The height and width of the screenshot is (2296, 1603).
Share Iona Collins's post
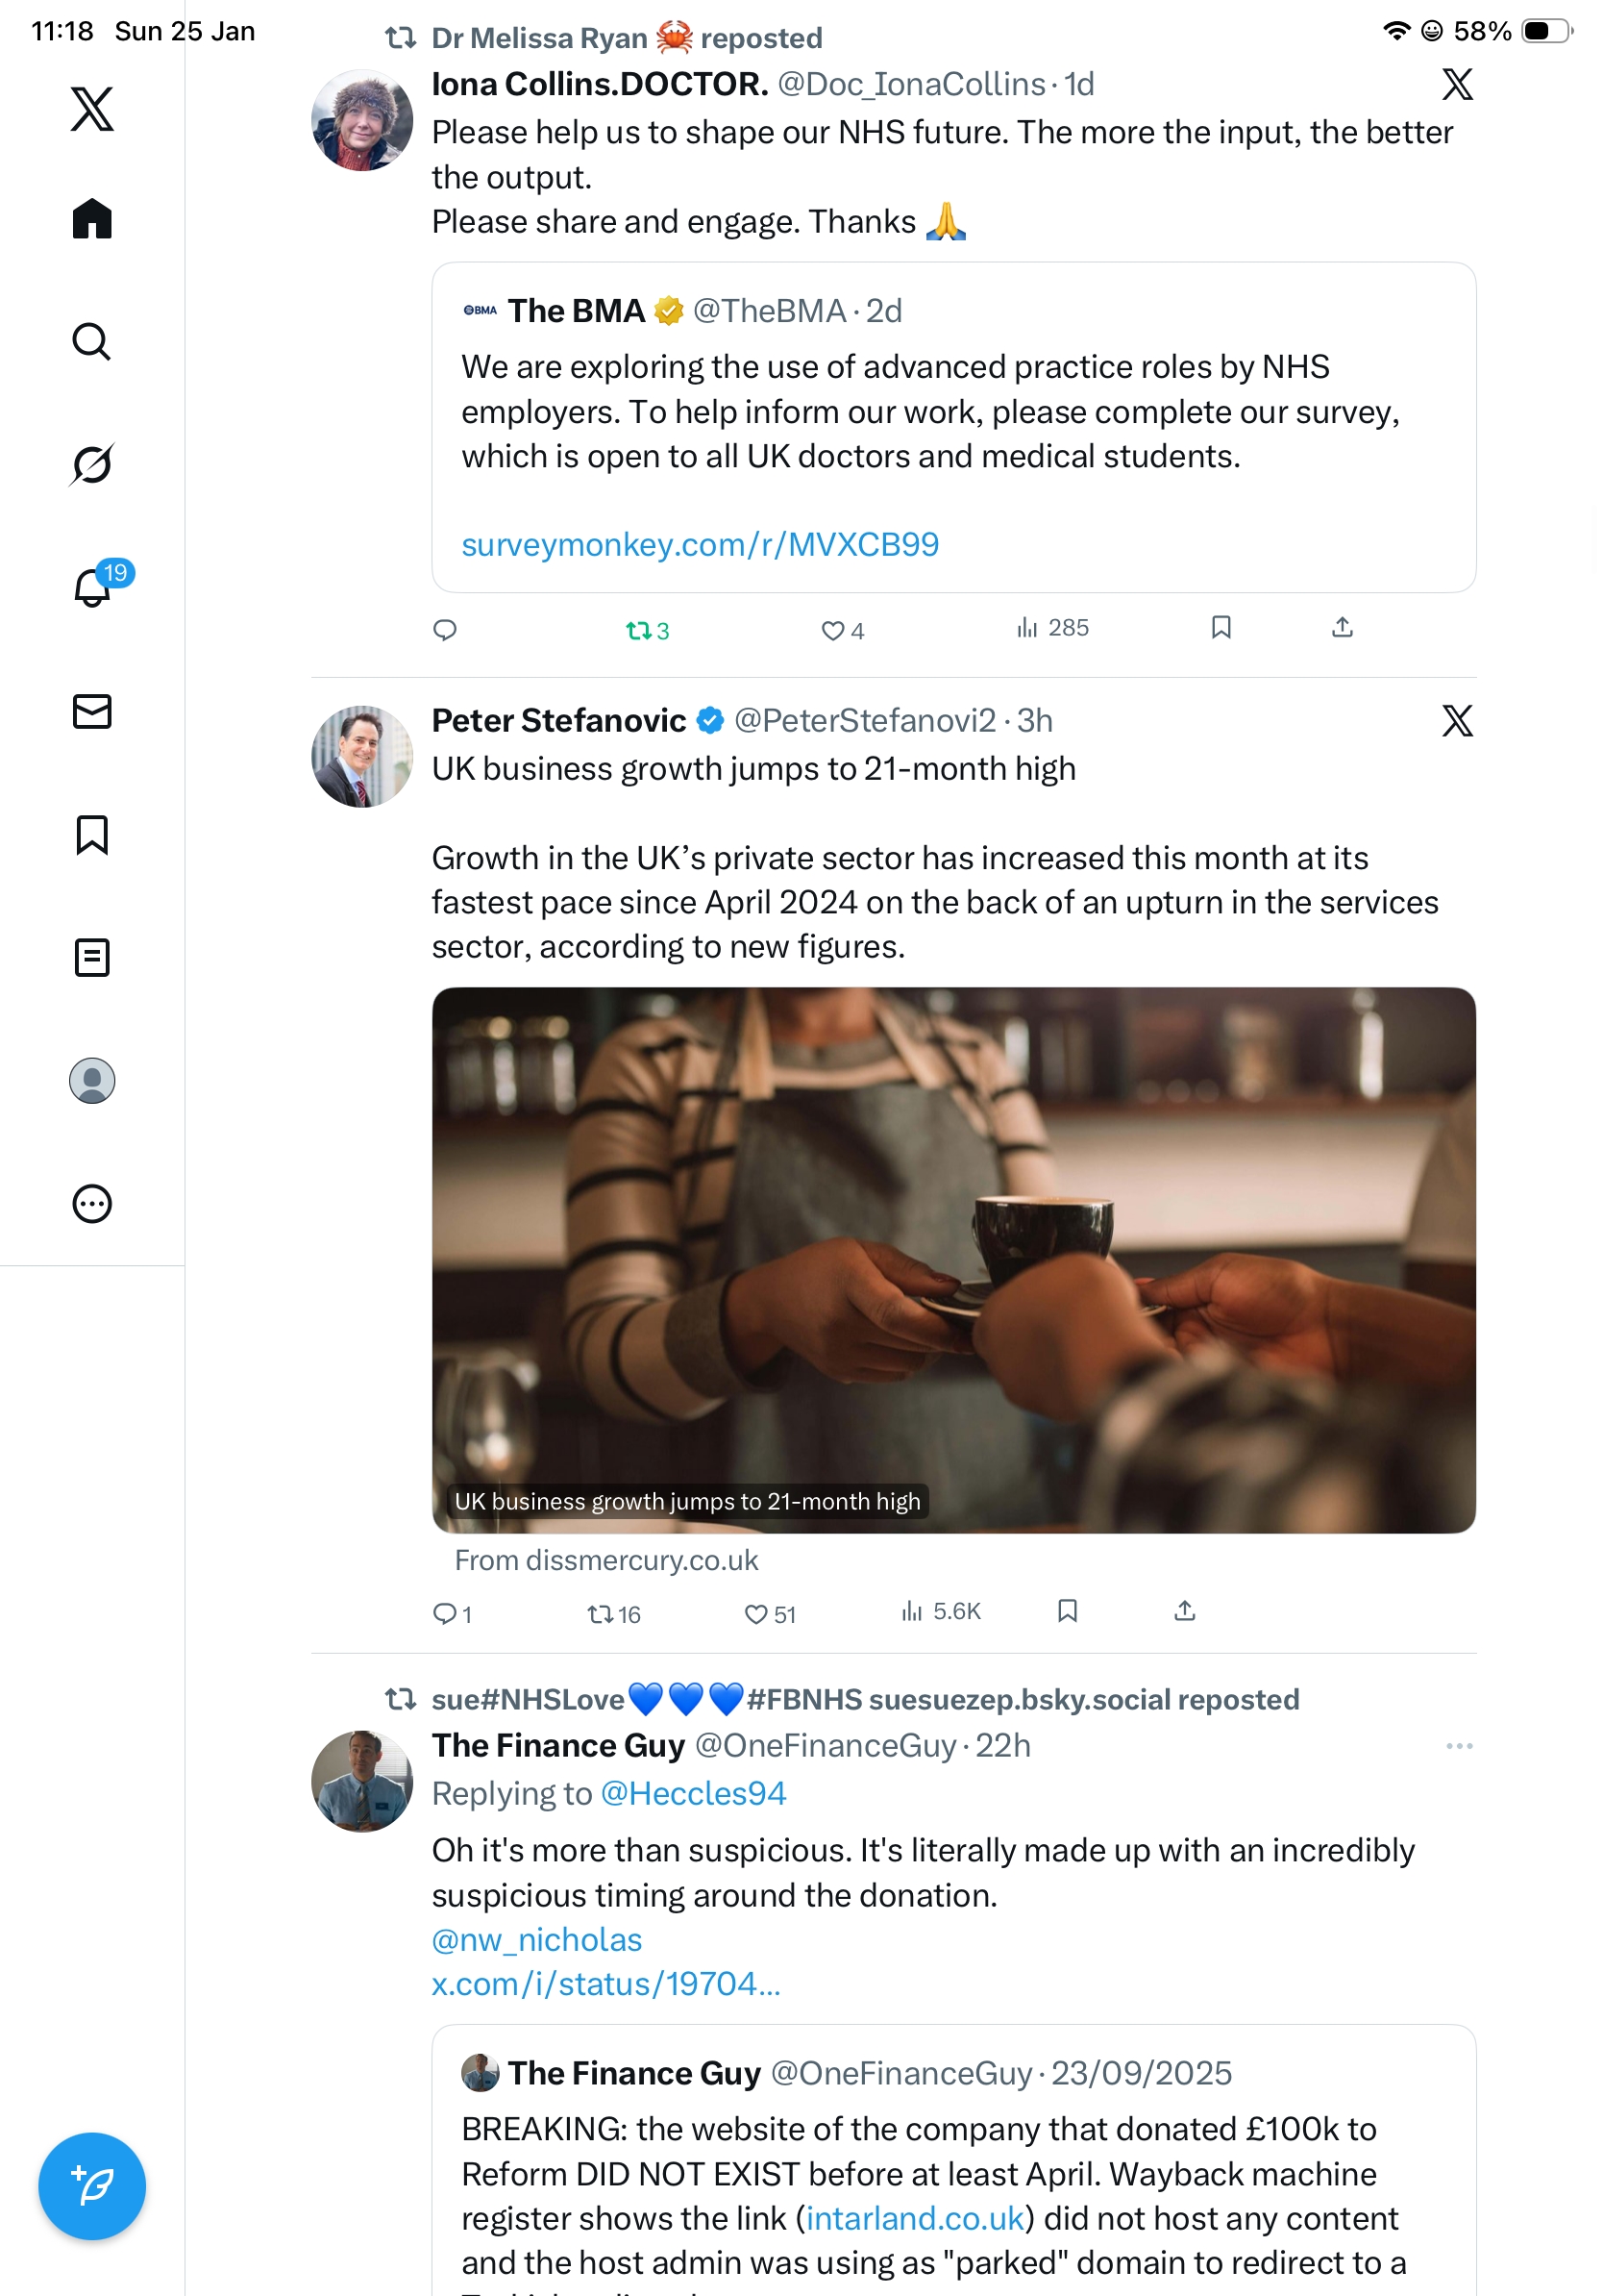1343,628
